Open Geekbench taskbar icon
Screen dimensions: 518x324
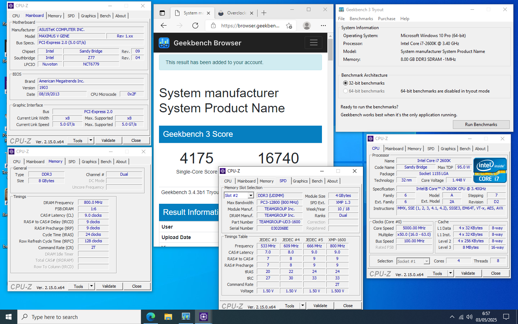click(x=186, y=317)
